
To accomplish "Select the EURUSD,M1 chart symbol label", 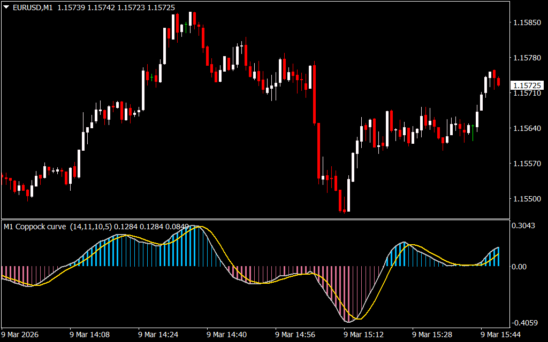I will coord(32,6).
